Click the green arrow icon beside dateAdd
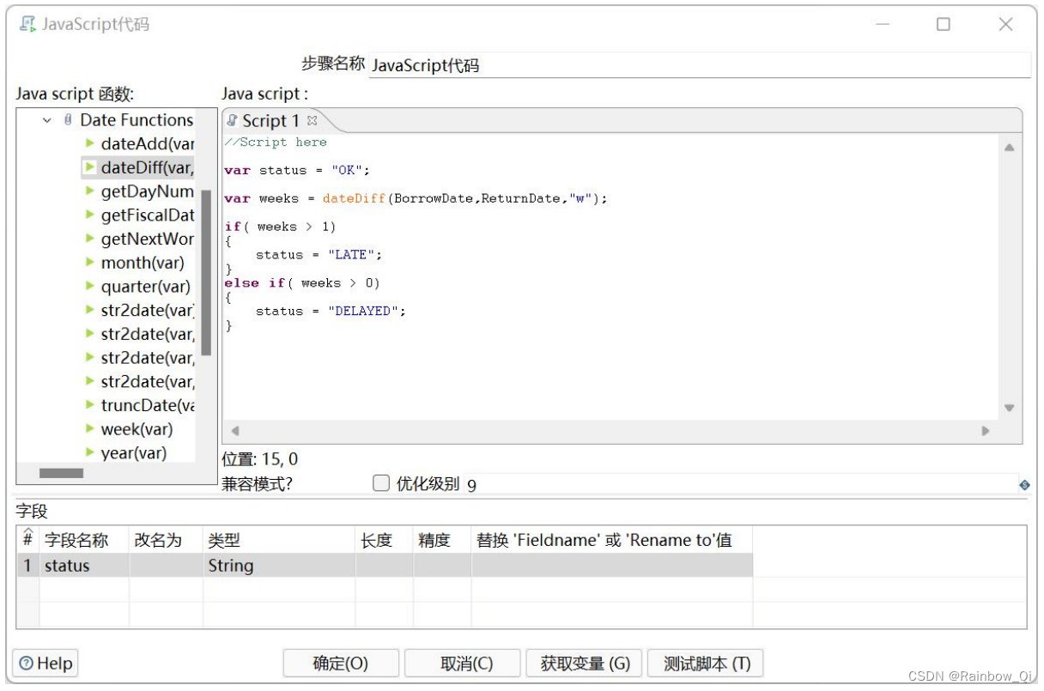Image resolution: width=1044 pixels, height=691 pixels. pos(90,143)
